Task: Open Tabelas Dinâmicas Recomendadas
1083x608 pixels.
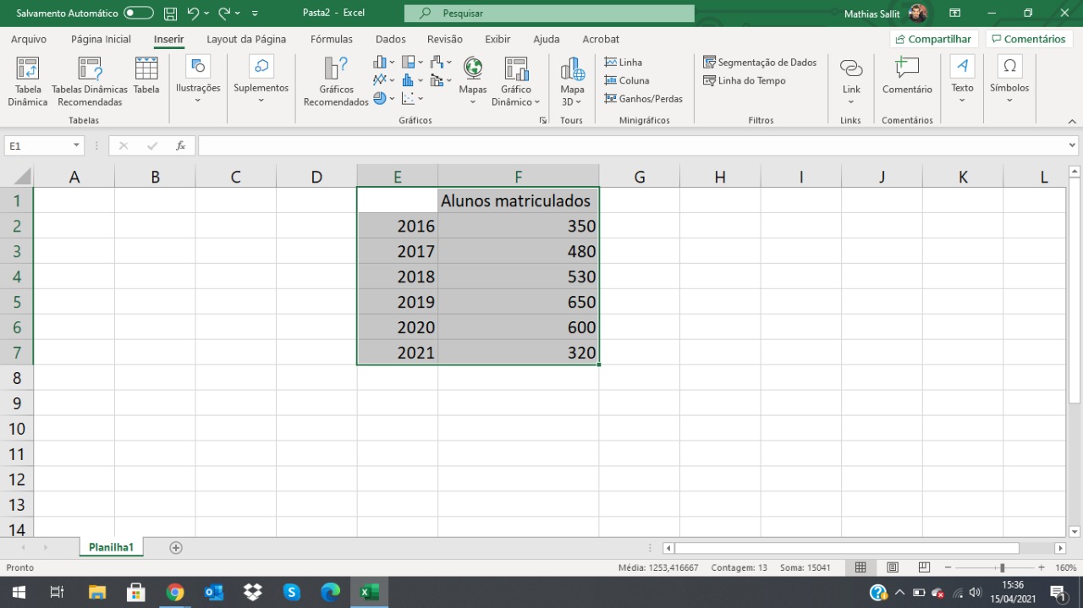Action: click(90, 82)
